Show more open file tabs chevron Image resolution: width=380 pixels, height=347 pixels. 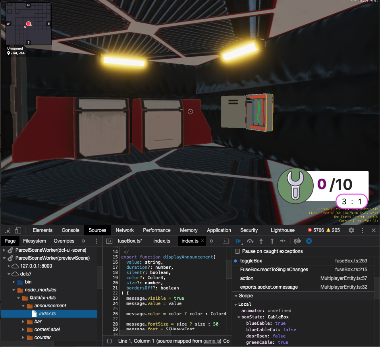pyautogui.click(x=211, y=241)
